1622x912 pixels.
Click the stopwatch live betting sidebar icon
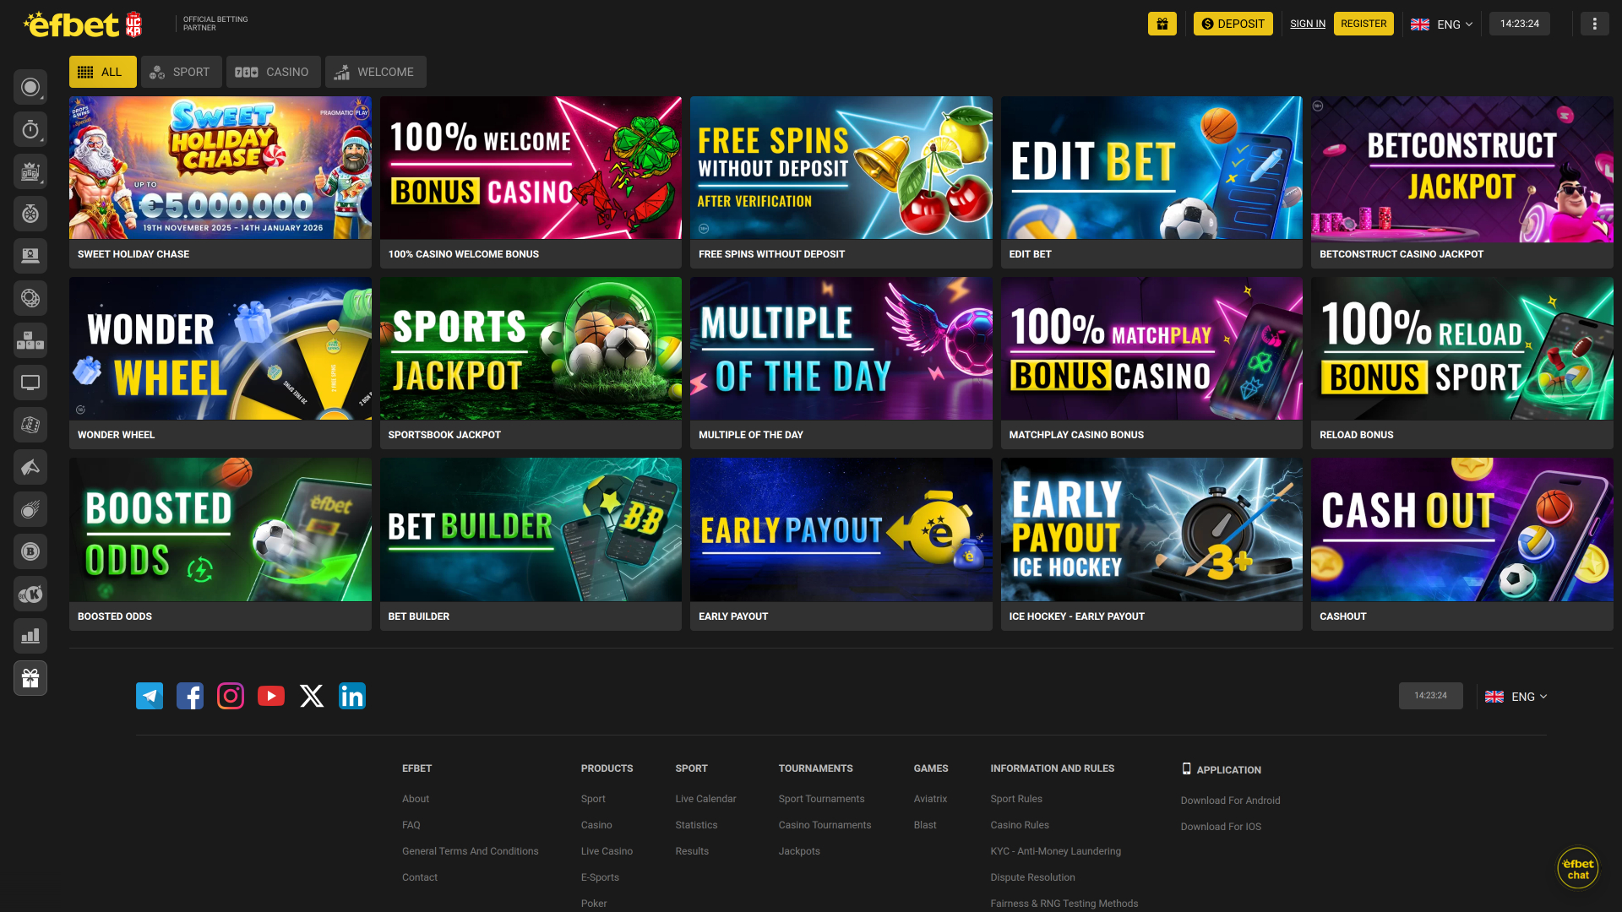(x=30, y=129)
